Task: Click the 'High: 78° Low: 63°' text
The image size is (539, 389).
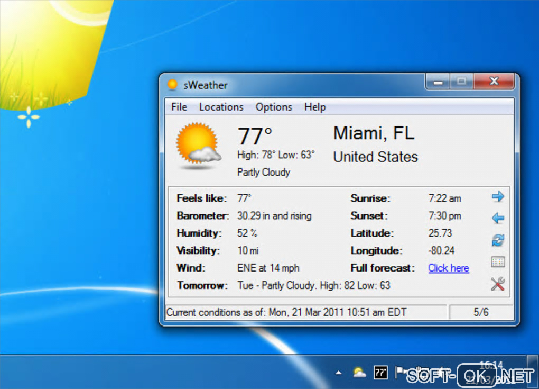Action: pos(276,155)
